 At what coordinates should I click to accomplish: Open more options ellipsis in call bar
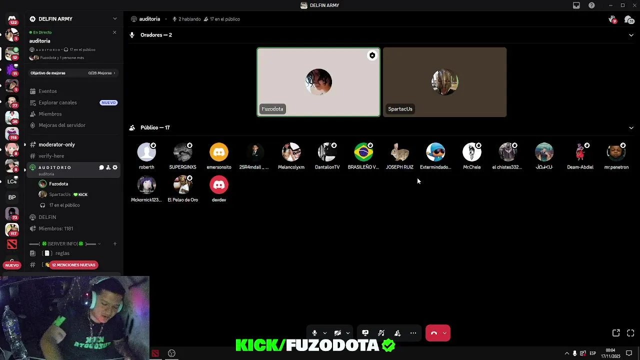[x=413, y=333]
